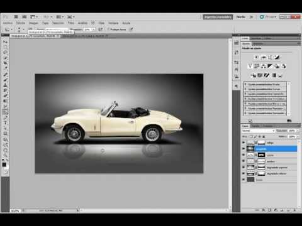This screenshot has width=302, height=226.
Task: Click the Aspectos esenciales workspace button
Action: [218, 17]
